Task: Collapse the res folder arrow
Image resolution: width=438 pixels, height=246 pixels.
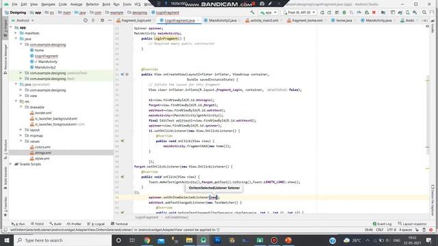Action: click(16, 101)
